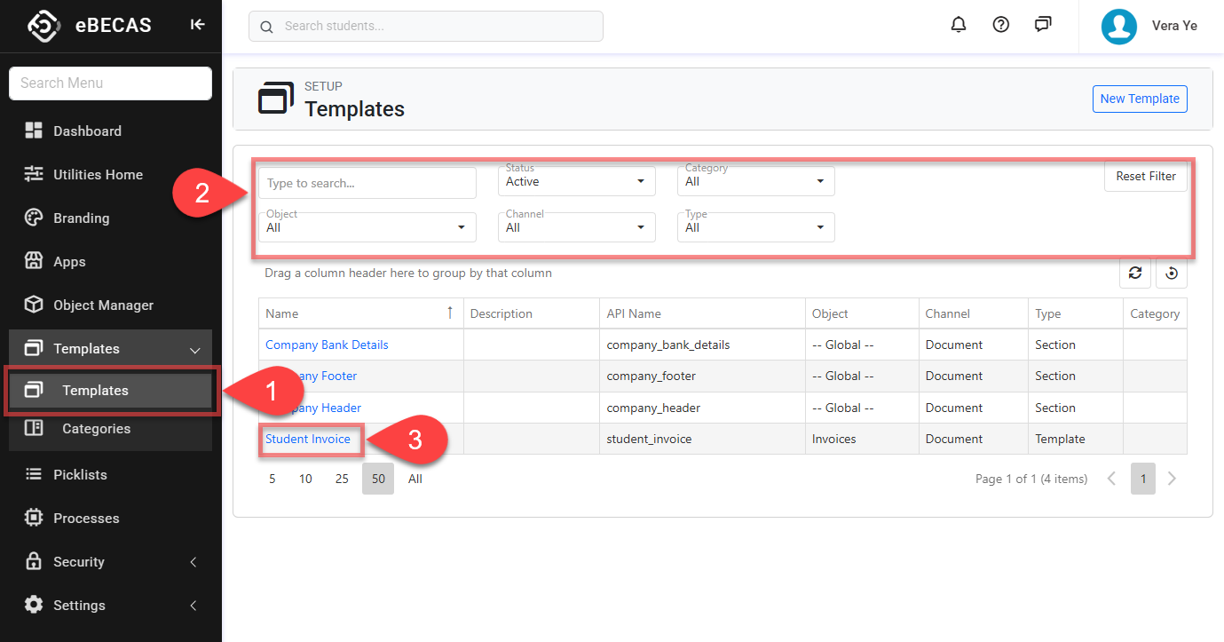Screen dimensions: 1224x642
Task: Click the New Template button
Action: pos(1139,99)
